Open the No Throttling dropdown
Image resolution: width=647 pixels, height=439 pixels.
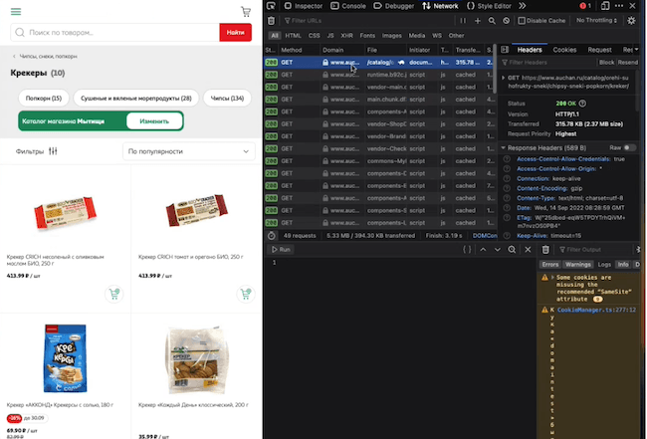point(596,20)
